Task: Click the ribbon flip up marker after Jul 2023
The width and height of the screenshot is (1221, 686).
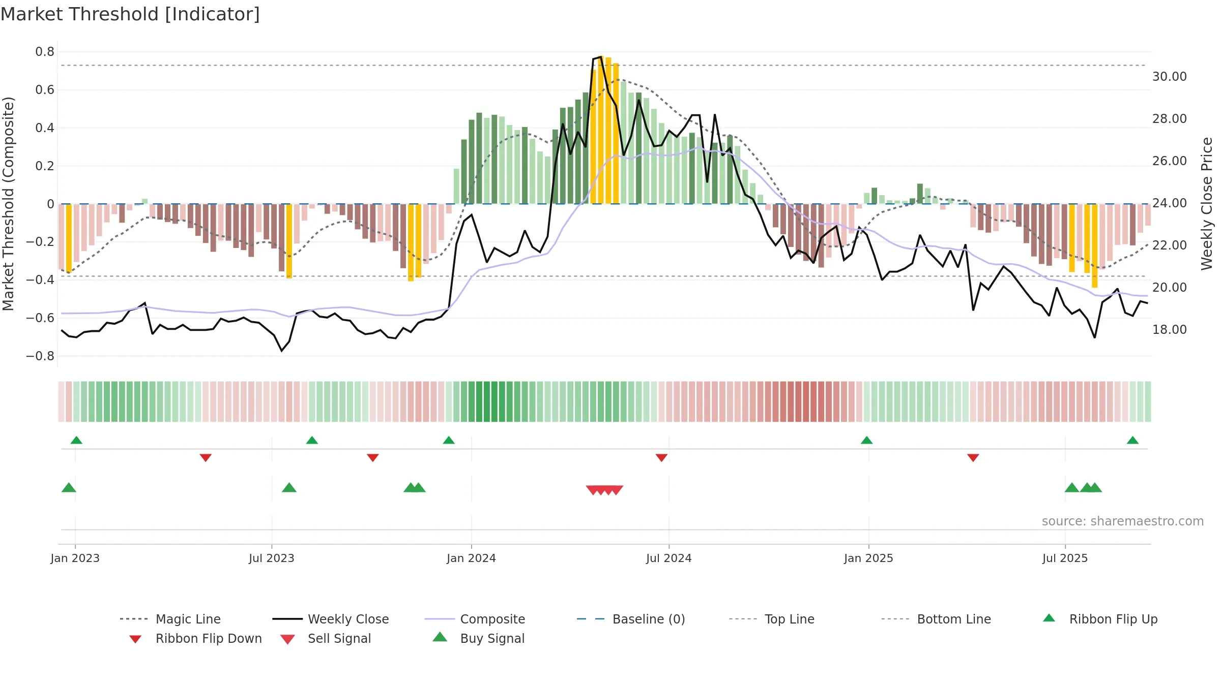Action: point(312,440)
